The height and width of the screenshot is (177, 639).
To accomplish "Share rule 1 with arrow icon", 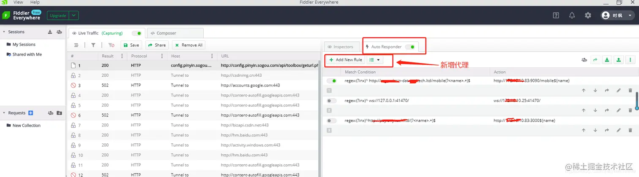I will click(x=607, y=90).
